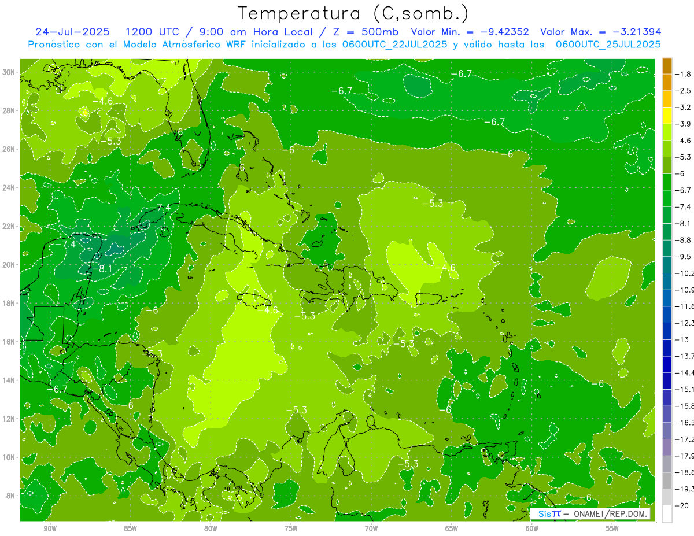Click the '0600UTC_25JUL2025' valid-until time
The width and height of the screenshot is (694, 536).
click(x=608, y=45)
